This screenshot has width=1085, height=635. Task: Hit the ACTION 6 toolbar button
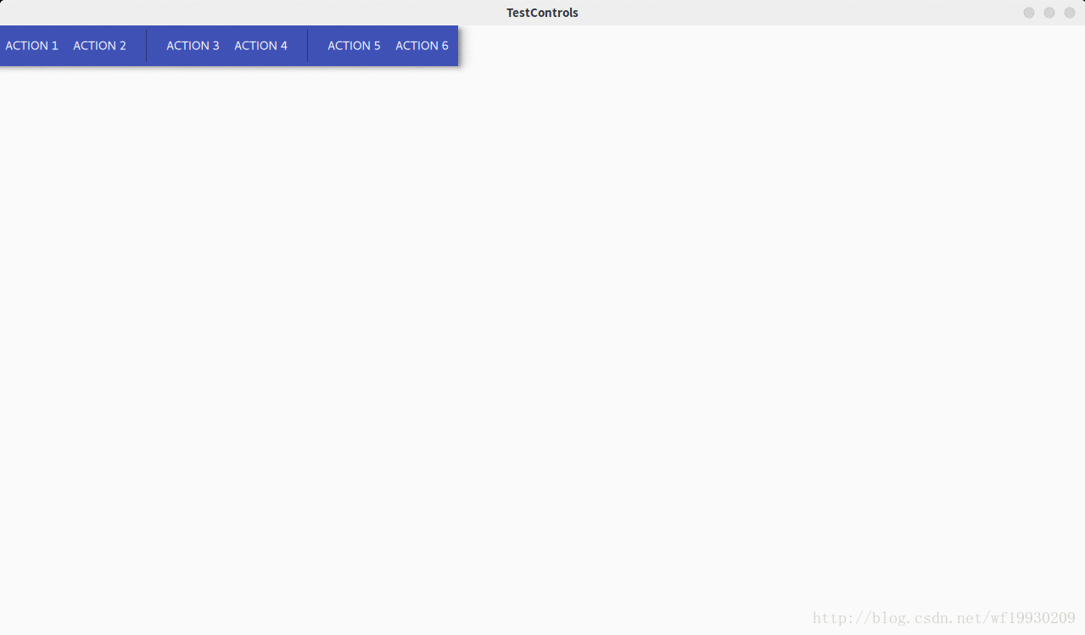(x=422, y=46)
